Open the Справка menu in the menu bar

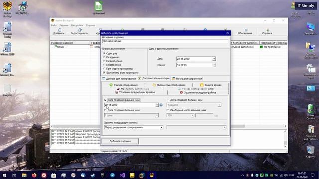[x=91, y=25]
